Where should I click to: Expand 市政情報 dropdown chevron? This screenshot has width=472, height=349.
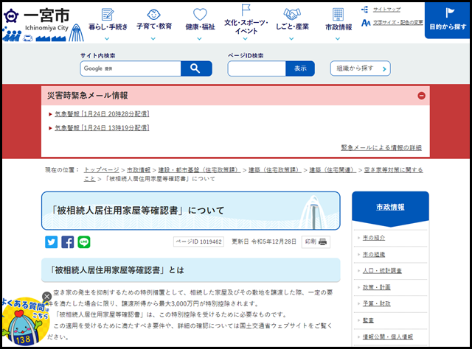(x=338, y=39)
